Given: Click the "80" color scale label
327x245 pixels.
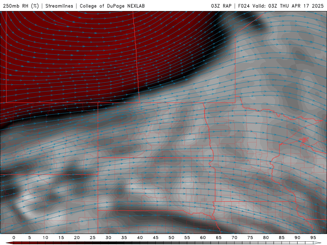Looking at the screenshot, I should pos(266,238).
